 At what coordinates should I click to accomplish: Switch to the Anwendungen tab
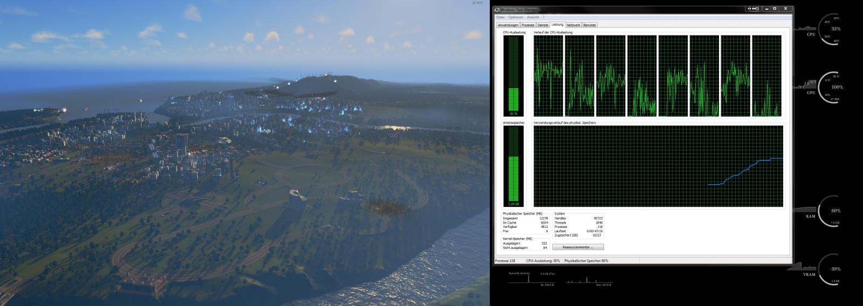pyautogui.click(x=508, y=25)
